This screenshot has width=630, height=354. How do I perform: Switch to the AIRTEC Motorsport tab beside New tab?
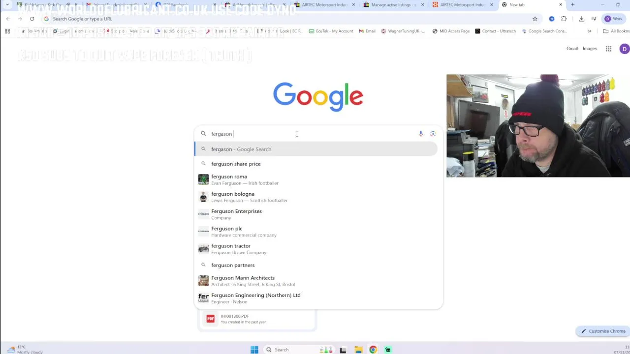point(463,5)
